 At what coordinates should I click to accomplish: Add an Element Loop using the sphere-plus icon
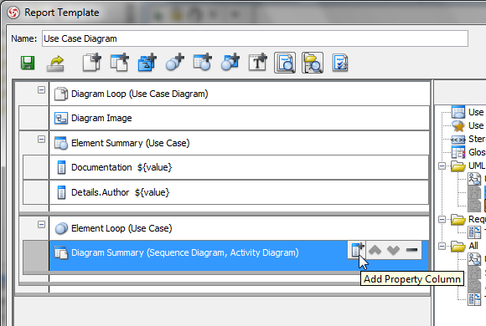click(x=174, y=63)
